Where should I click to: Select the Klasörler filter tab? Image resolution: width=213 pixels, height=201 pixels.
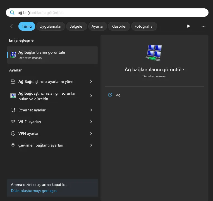(119, 26)
